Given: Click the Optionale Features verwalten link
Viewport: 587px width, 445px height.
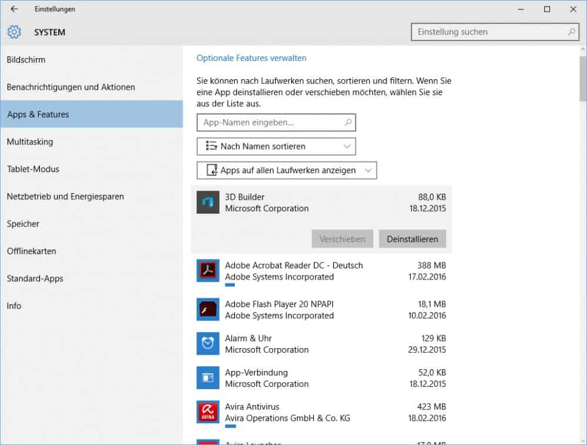Looking at the screenshot, I should (251, 58).
